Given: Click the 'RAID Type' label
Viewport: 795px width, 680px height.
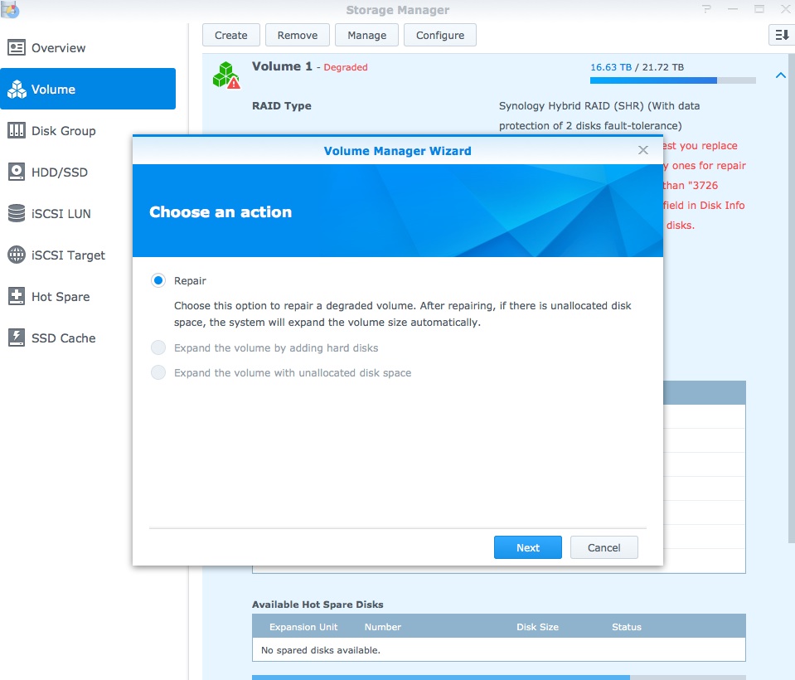Looking at the screenshot, I should (x=282, y=105).
